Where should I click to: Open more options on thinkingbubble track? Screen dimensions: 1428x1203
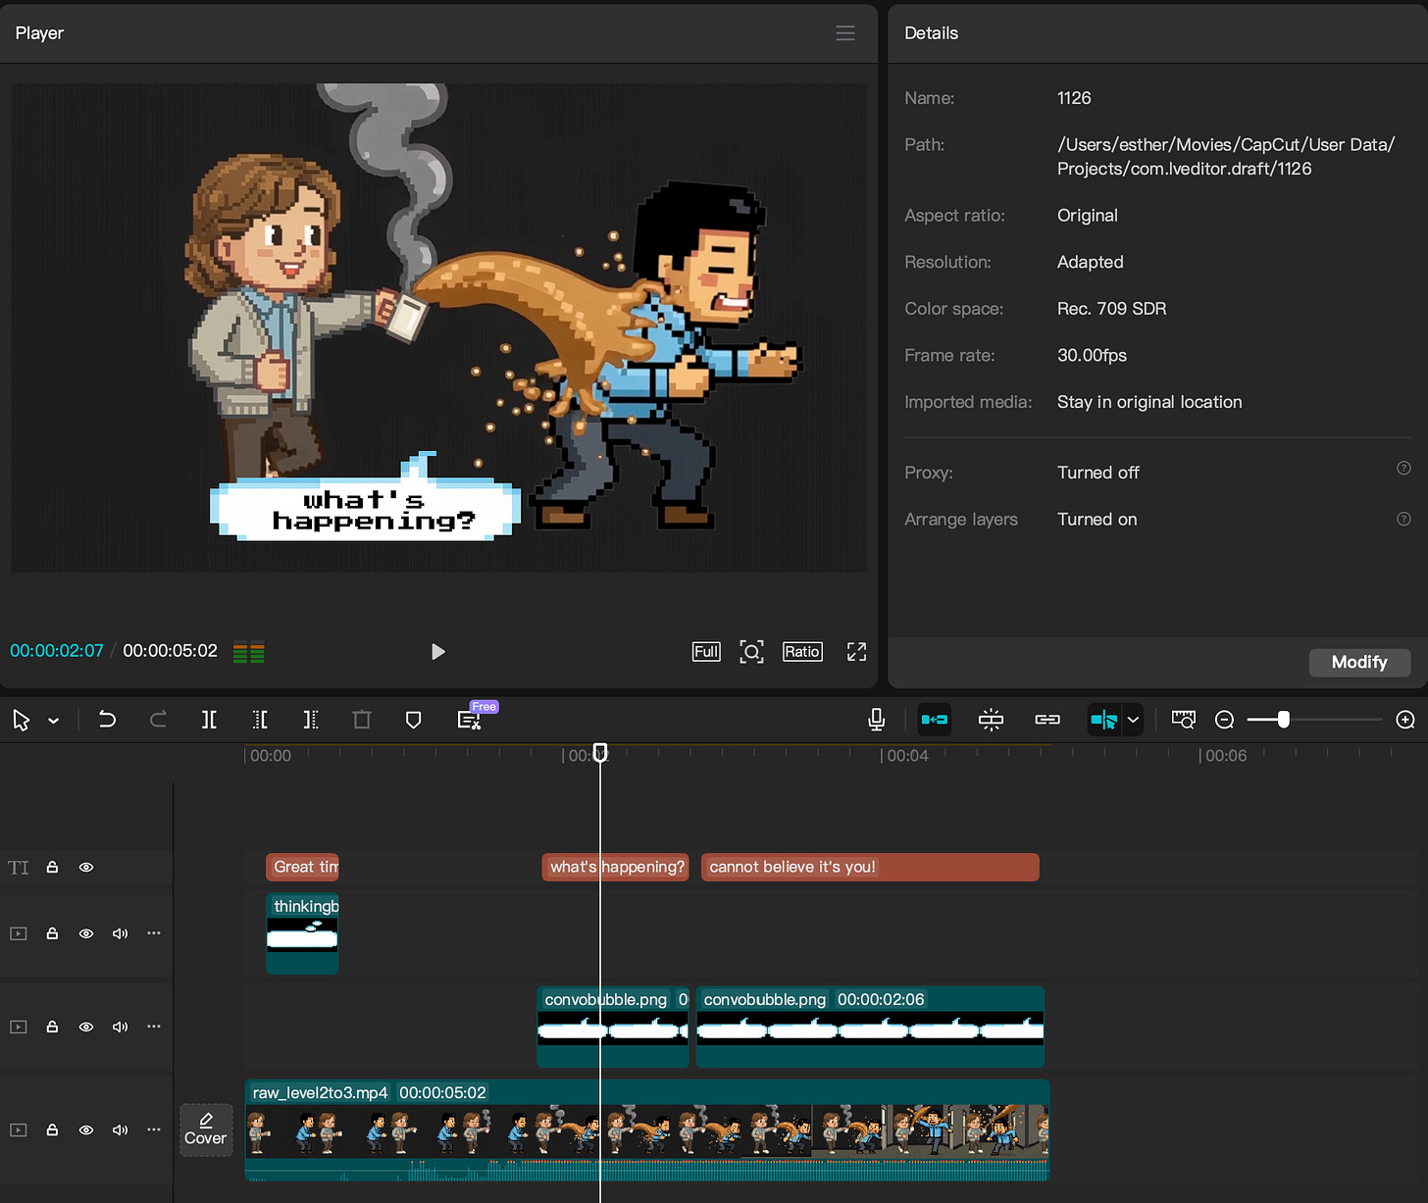[x=153, y=933]
